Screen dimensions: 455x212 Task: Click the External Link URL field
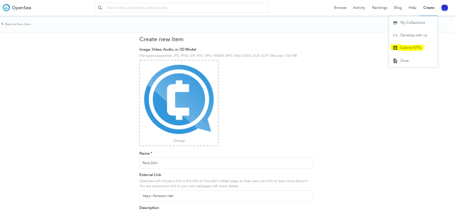[x=226, y=196]
